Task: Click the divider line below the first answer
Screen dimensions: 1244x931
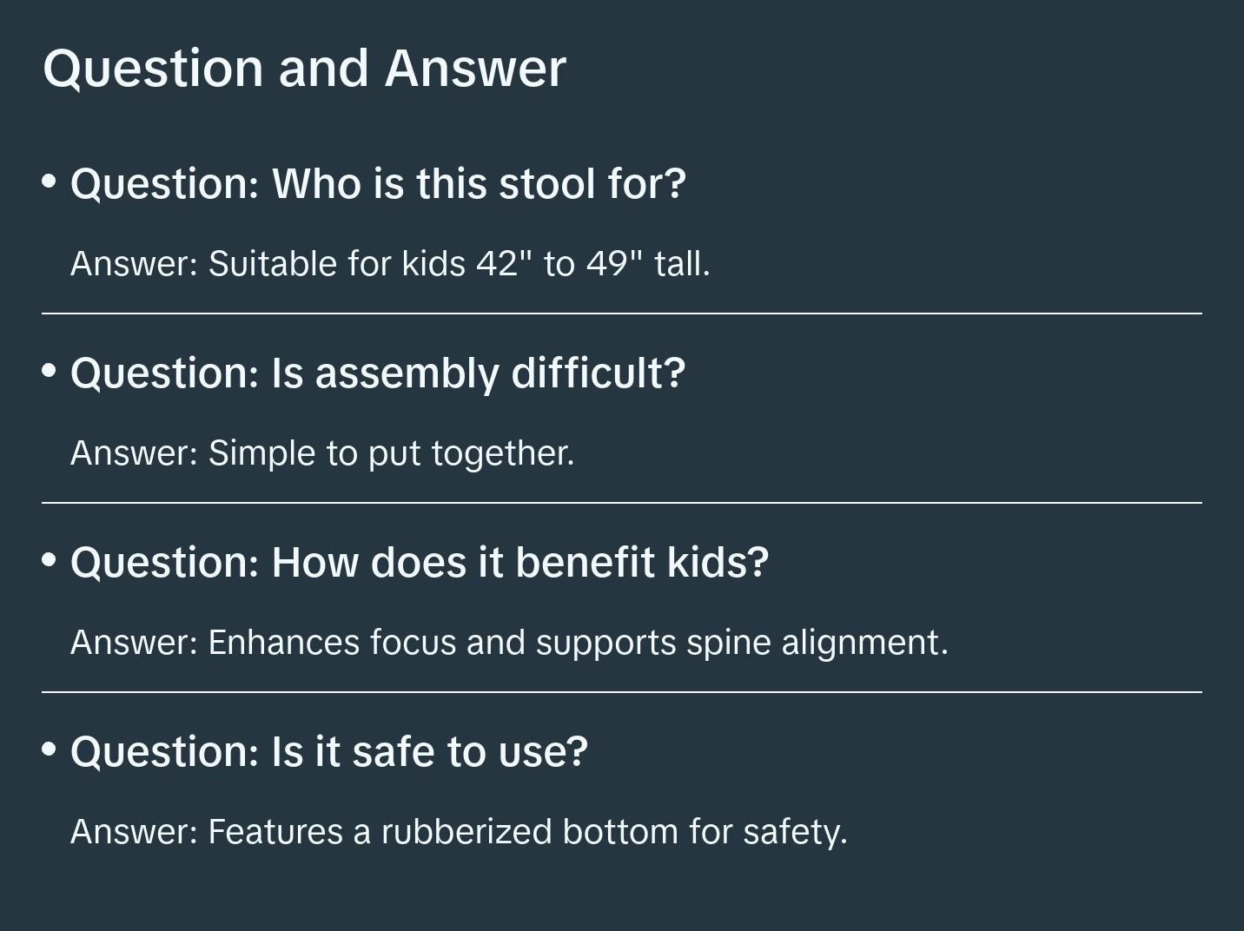Action: [x=622, y=314]
